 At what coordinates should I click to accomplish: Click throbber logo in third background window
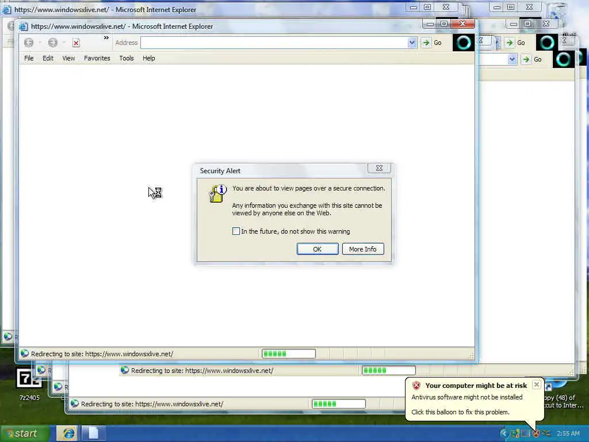[564, 59]
